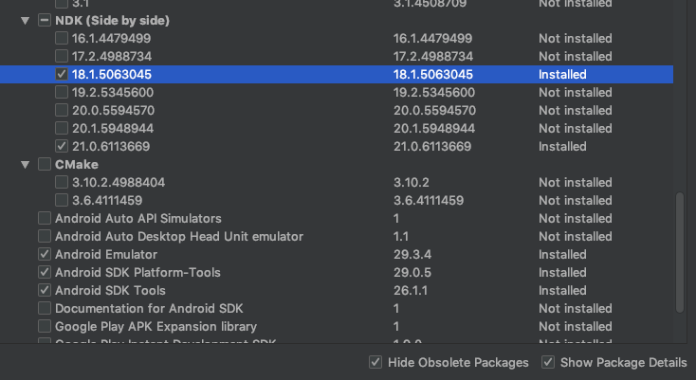Uncheck Android SDK Tools

click(x=45, y=290)
